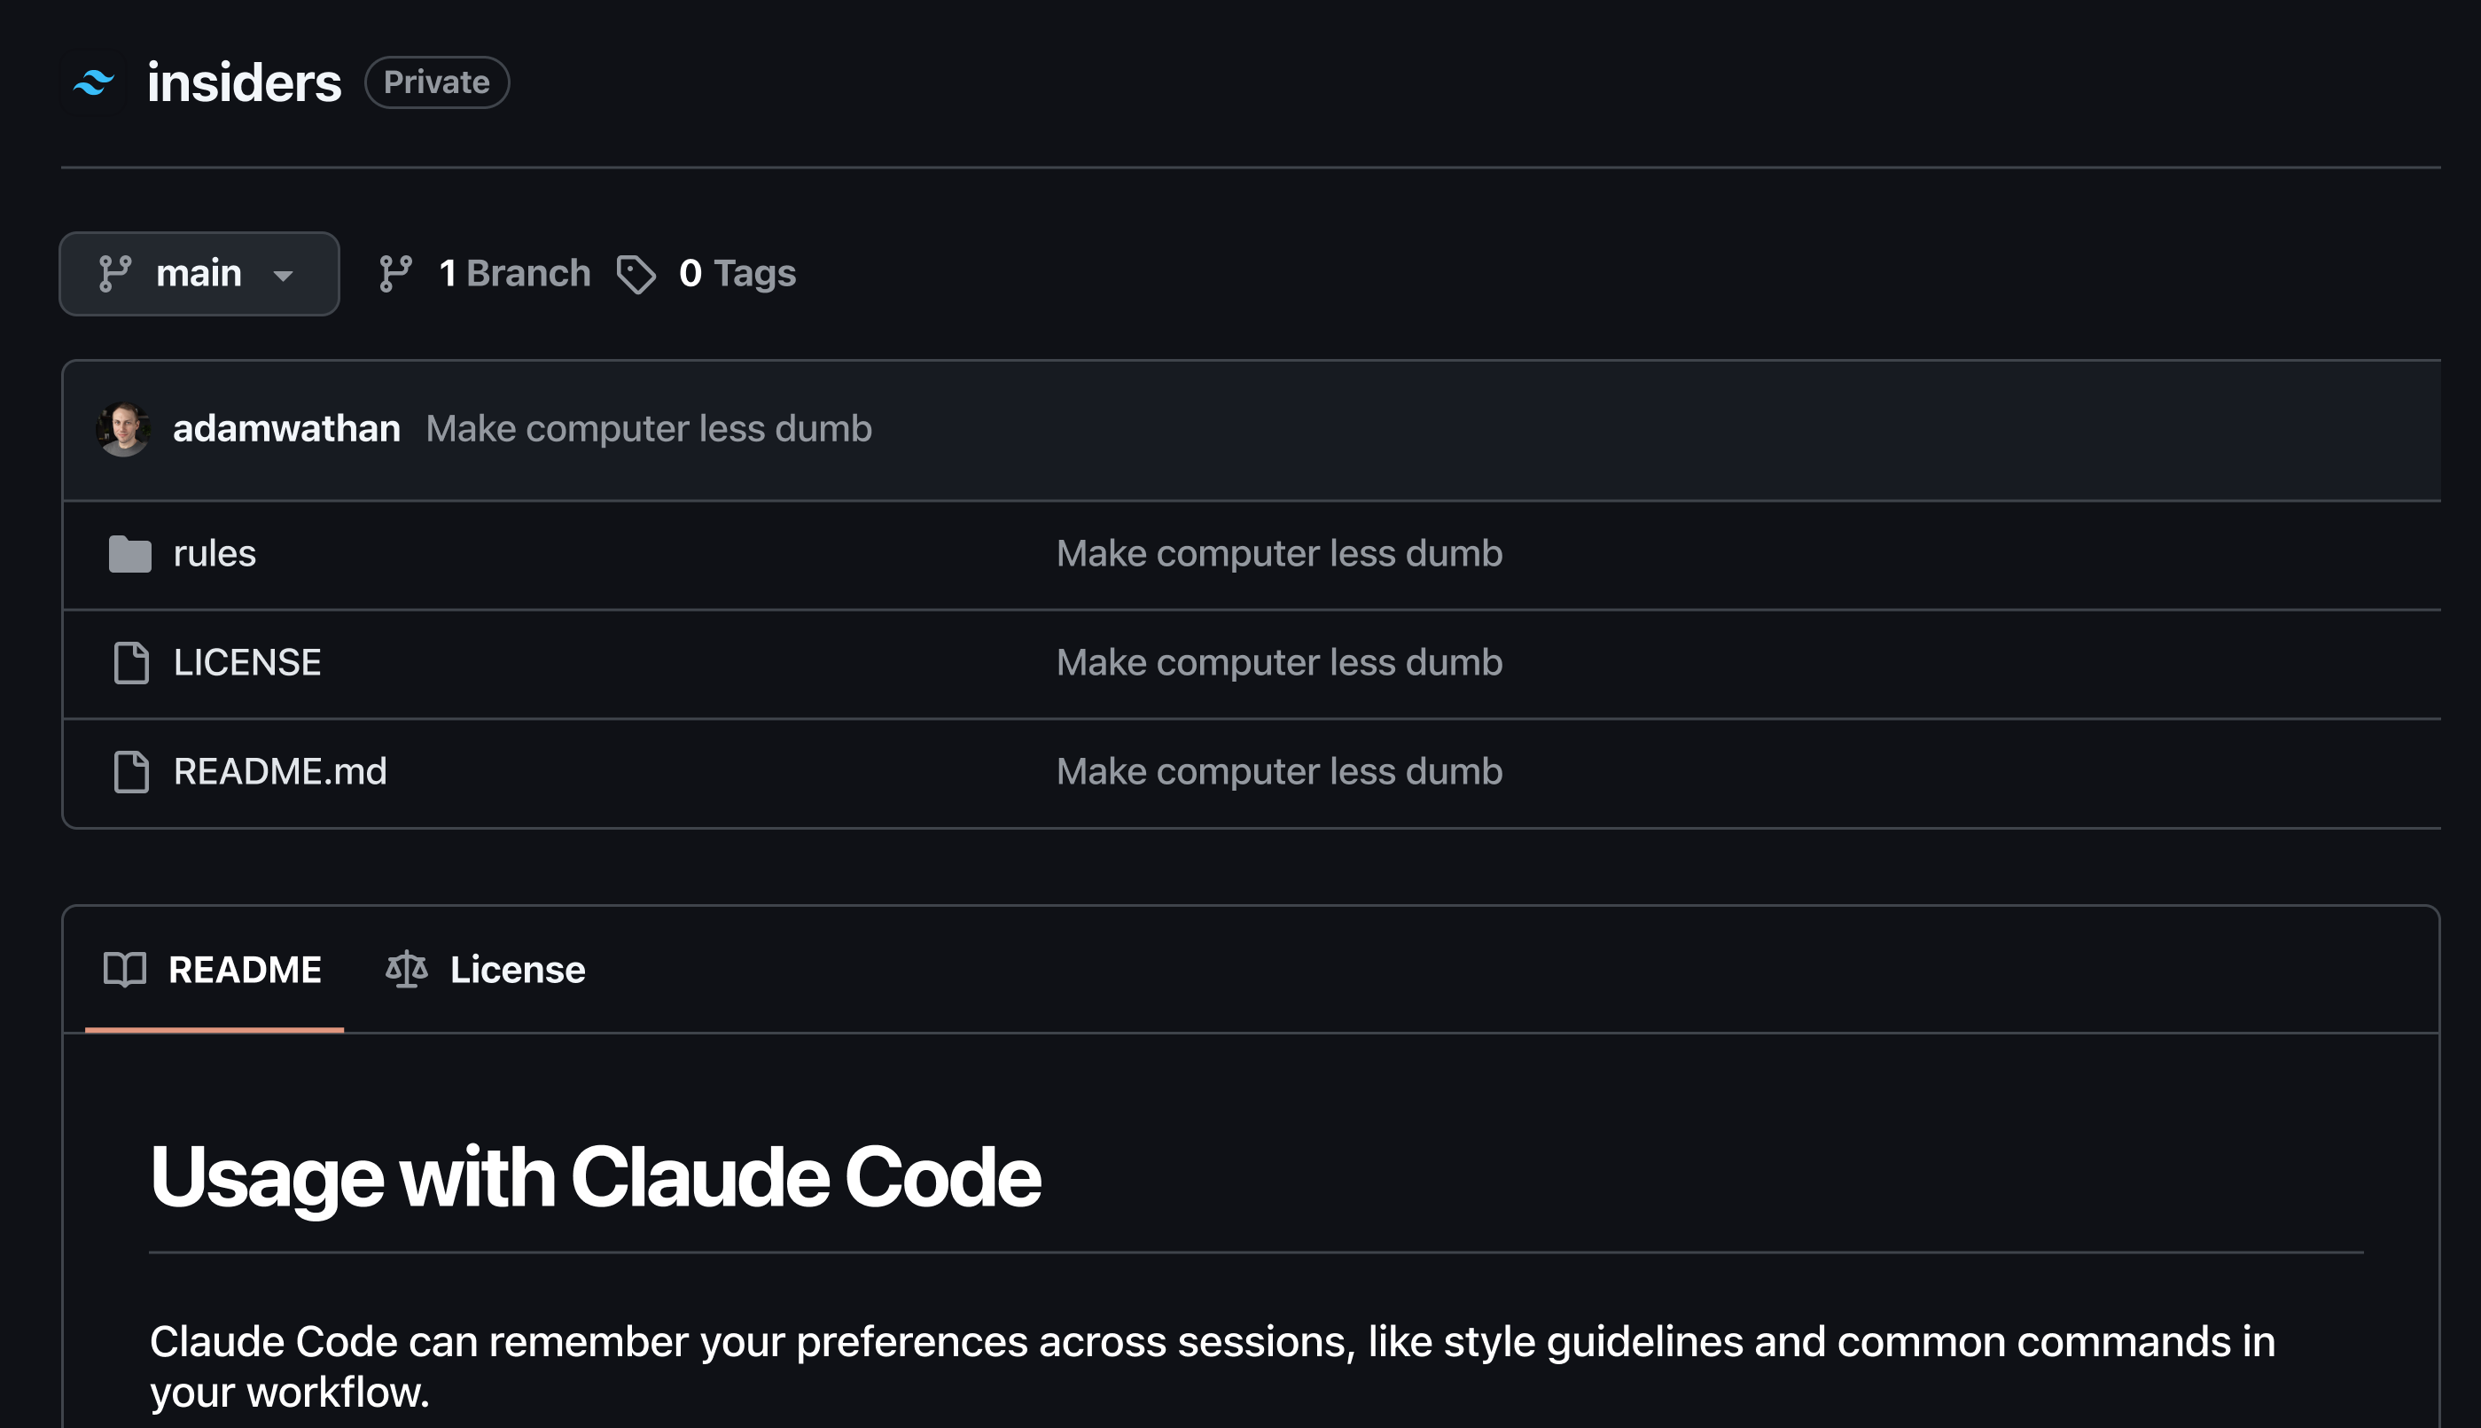Open the 1 Branch page
2481x1428 pixels.
pyautogui.click(x=515, y=274)
